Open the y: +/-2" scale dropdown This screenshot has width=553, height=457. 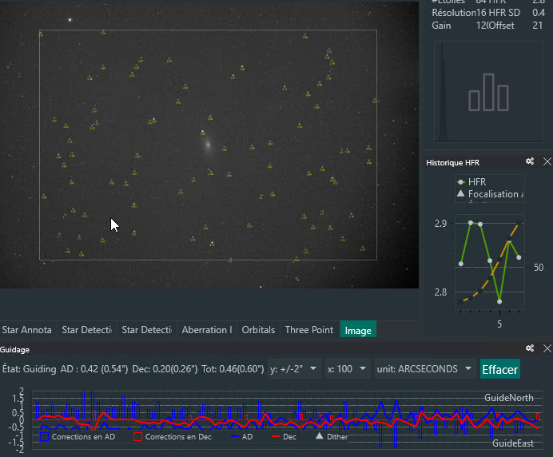coord(294,369)
